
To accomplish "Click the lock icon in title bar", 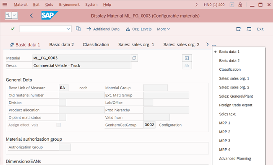I will [x=240, y=5].
